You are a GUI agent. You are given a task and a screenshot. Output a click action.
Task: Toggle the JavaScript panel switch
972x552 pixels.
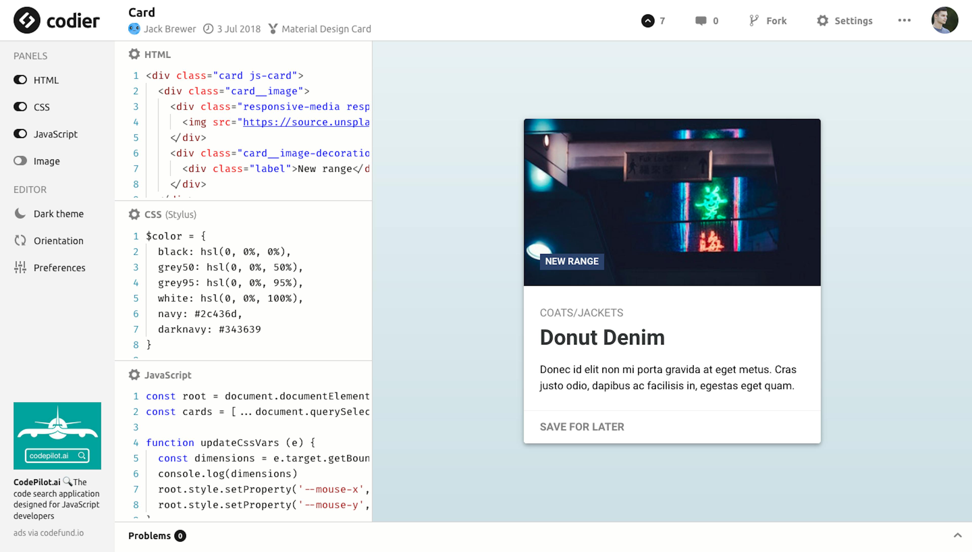click(x=20, y=133)
